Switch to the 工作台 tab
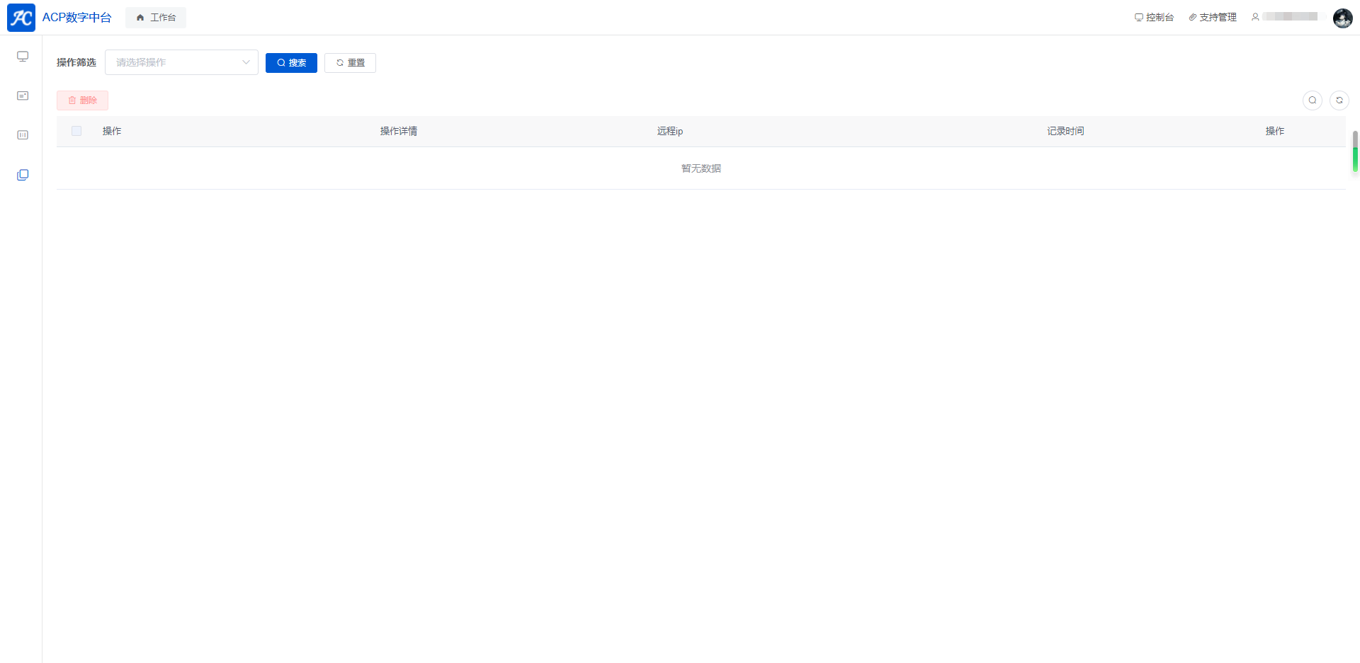Viewport: 1360px width, 663px height. click(156, 18)
